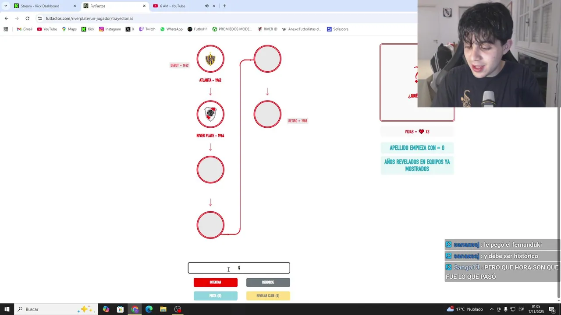The width and height of the screenshot is (561, 315).
Task: Open the Gmail bookmark
Action: 25,29
